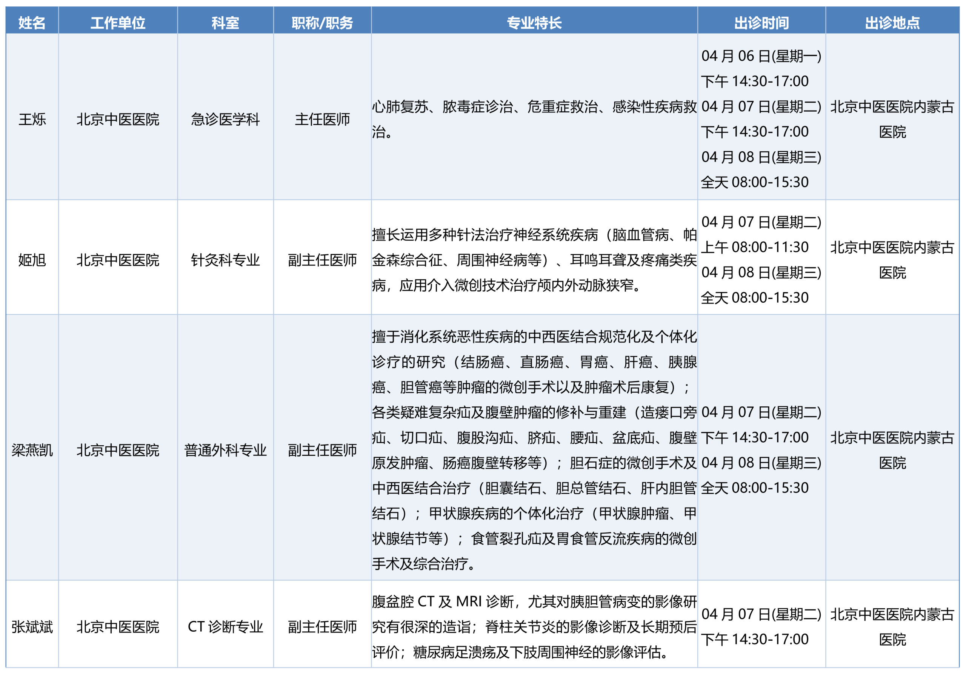Click the 针灸科专业 department cell
This screenshot has width=966, height=683.
[x=225, y=260]
